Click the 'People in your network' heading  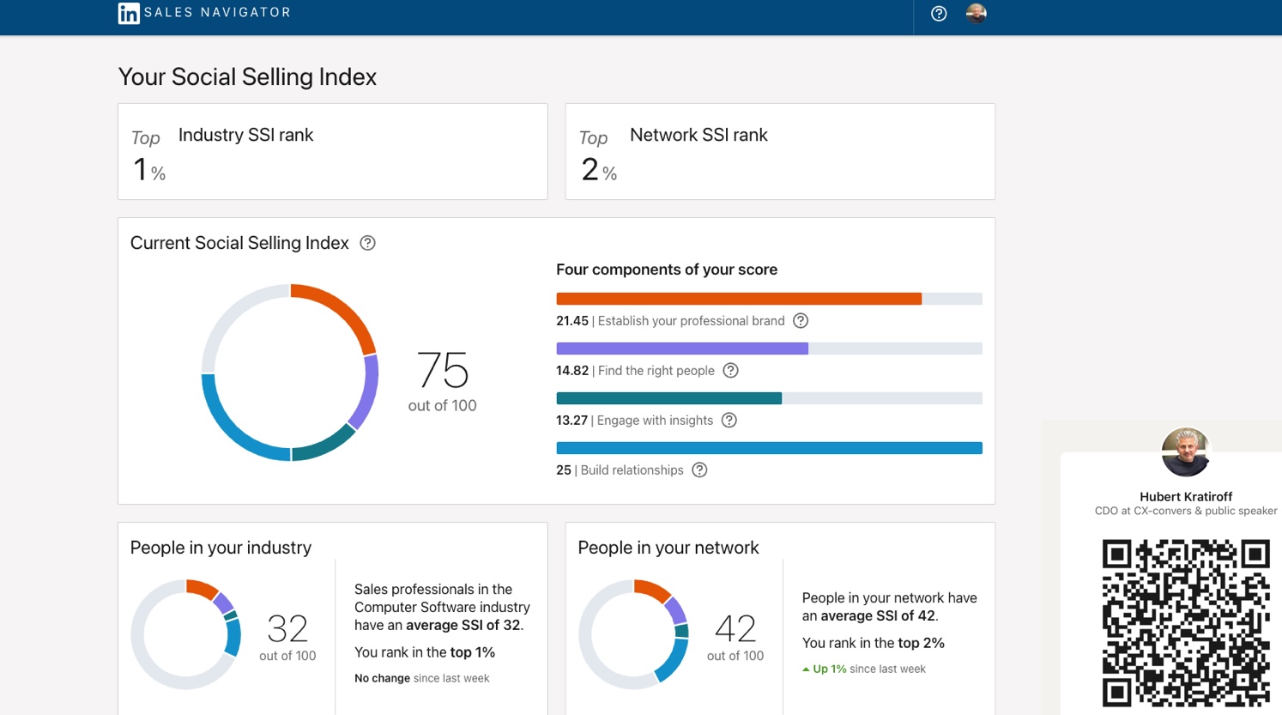pos(668,548)
